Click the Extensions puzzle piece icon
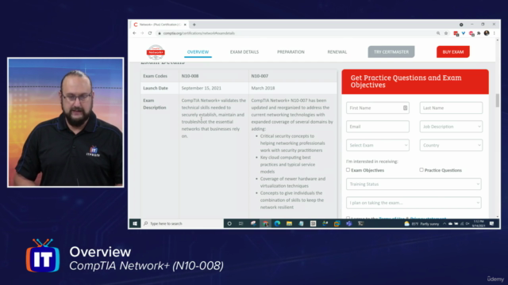The height and width of the screenshot is (285, 508). coord(479,33)
